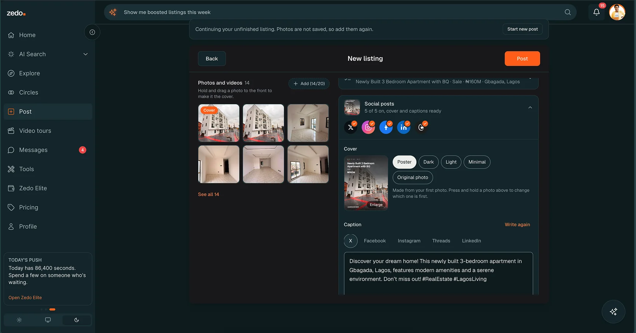The width and height of the screenshot is (636, 333).
Task: Select the Dark cover style
Action: tap(428, 162)
